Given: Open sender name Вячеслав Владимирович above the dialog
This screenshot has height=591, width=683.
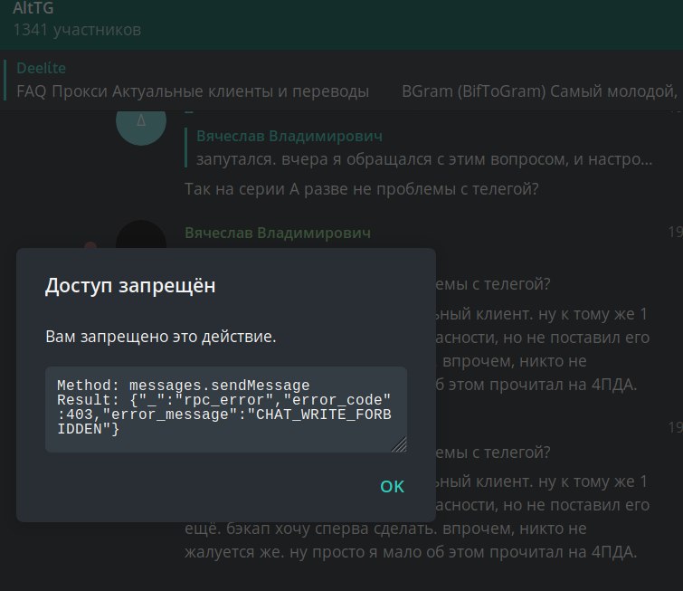Looking at the screenshot, I should (278, 233).
